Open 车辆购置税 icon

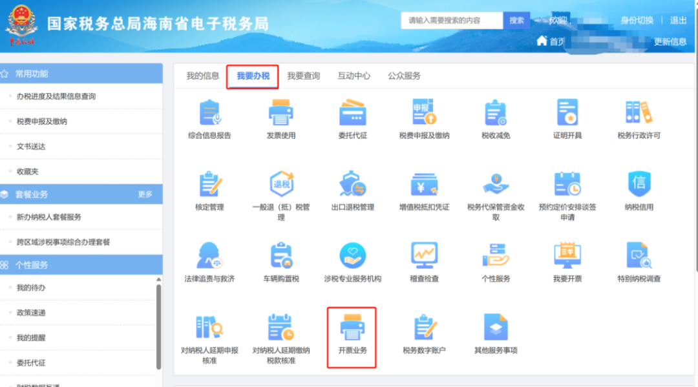coord(281,256)
